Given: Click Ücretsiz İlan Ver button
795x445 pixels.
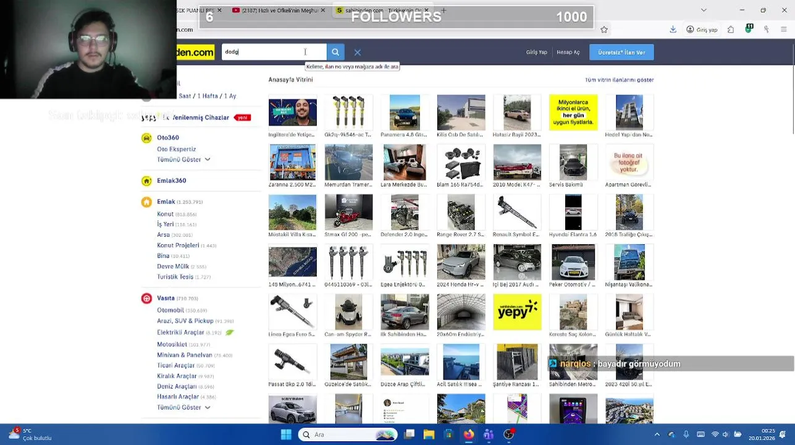Looking at the screenshot, I should 621,53.
